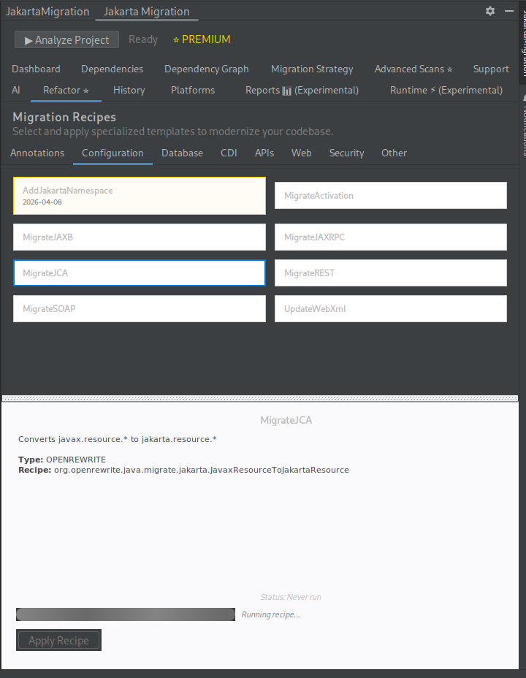Click the 2026-04-08 date on AddJakartaNamespace
This screenshot has width=526, height=678.
pyautogui.click(x=42, y=202)
